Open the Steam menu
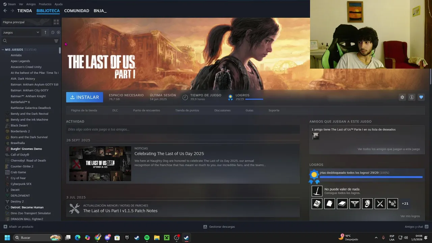The image size is (432, 243). click(x=9, y=4)
